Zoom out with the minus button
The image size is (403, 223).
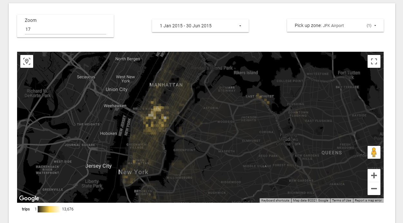tap(374, 189)
